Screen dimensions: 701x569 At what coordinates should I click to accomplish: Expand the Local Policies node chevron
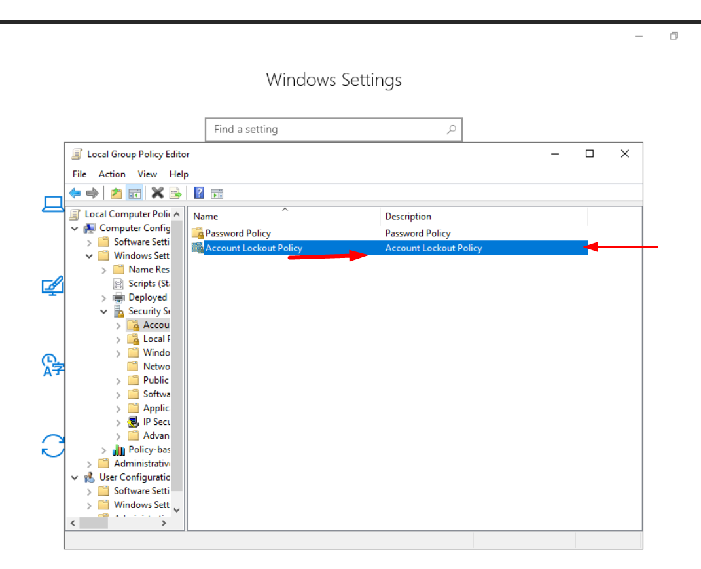118,339
